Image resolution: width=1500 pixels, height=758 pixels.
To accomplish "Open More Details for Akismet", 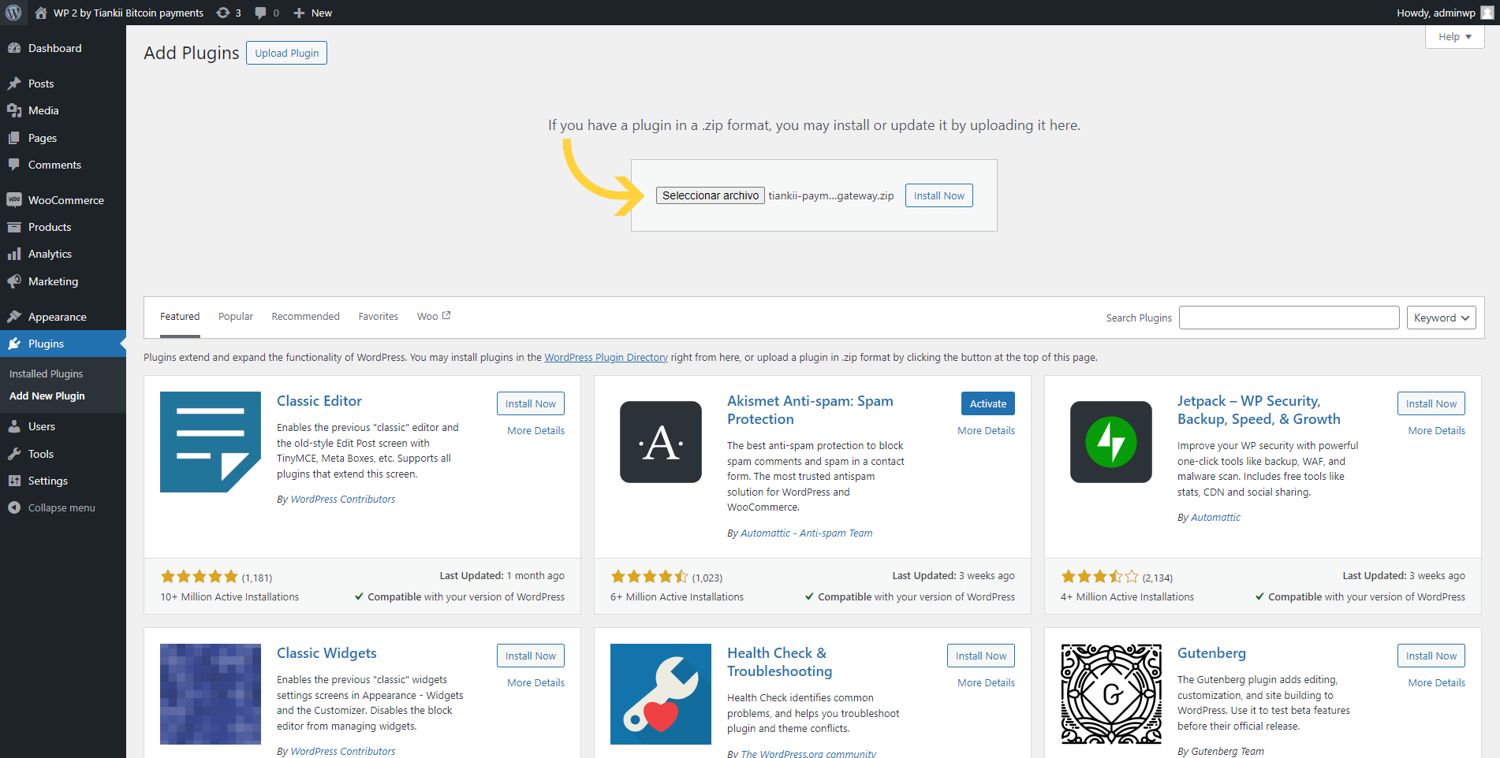I will 986,430.
